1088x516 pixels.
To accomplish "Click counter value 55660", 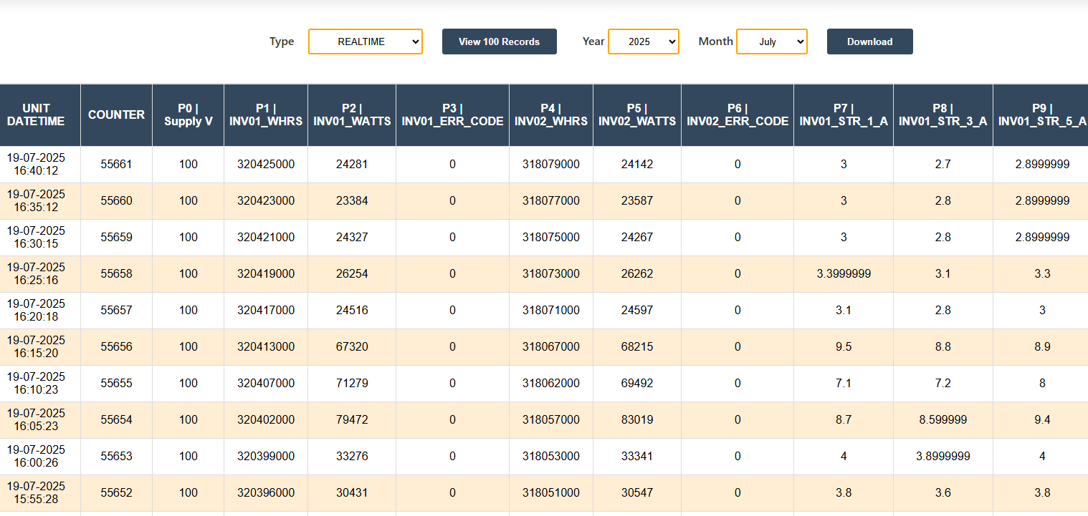I will click(116, 201).
